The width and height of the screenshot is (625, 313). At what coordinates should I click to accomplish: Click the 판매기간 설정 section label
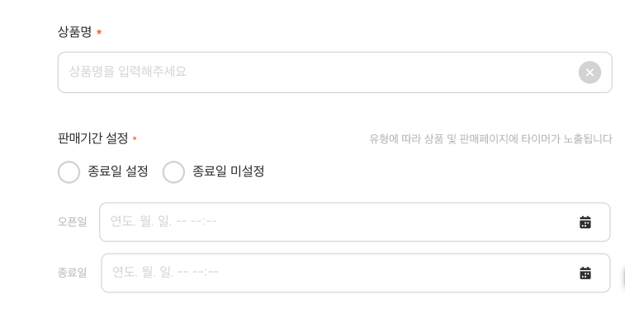tap(92, 138)
